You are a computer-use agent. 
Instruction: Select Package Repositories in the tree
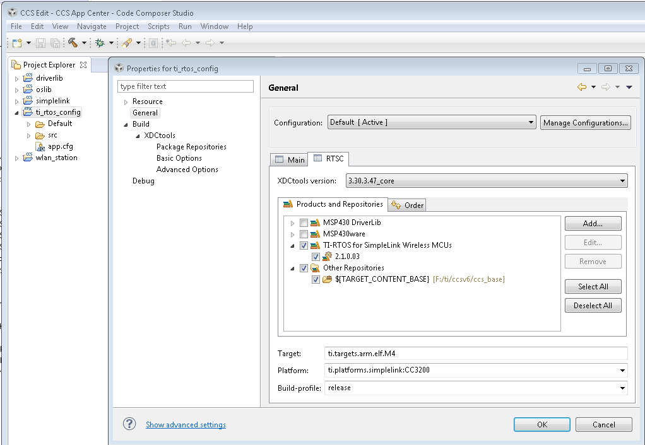(191, 147)
